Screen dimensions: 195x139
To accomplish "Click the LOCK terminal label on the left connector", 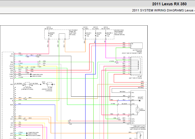I will point(11,68).
